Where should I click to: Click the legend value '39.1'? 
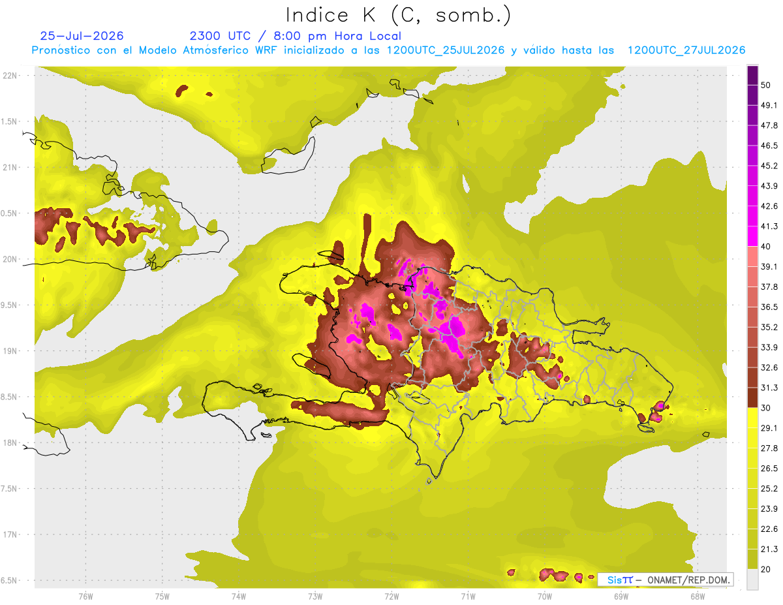point(769,267)
